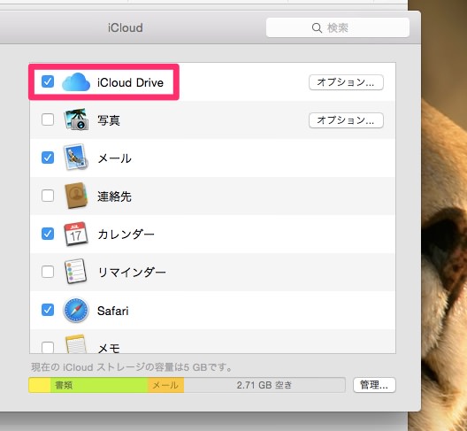Click the リマインダー reminders list icon
This screenshot has height=431, width=467.
pyautogui.click(x=76, y=272)
